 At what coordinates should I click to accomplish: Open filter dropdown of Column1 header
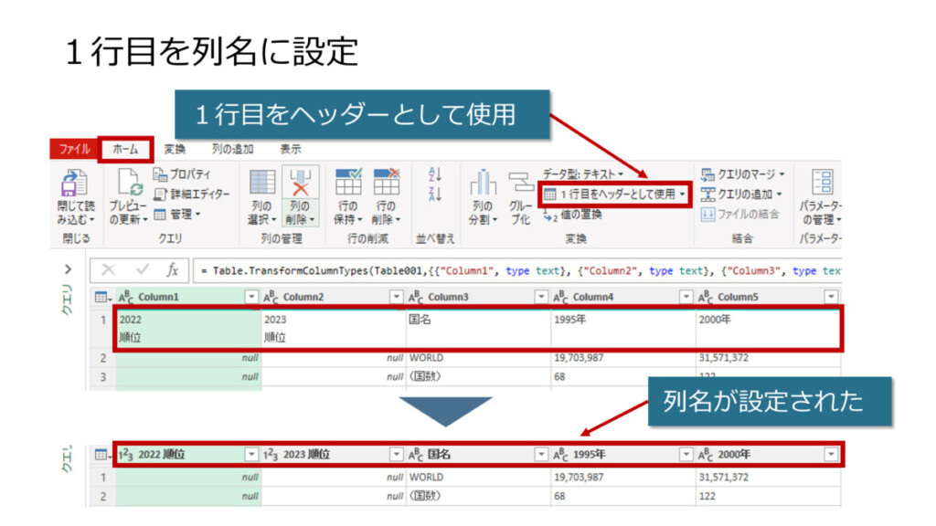pyautogui.click(x=251, y=298)
